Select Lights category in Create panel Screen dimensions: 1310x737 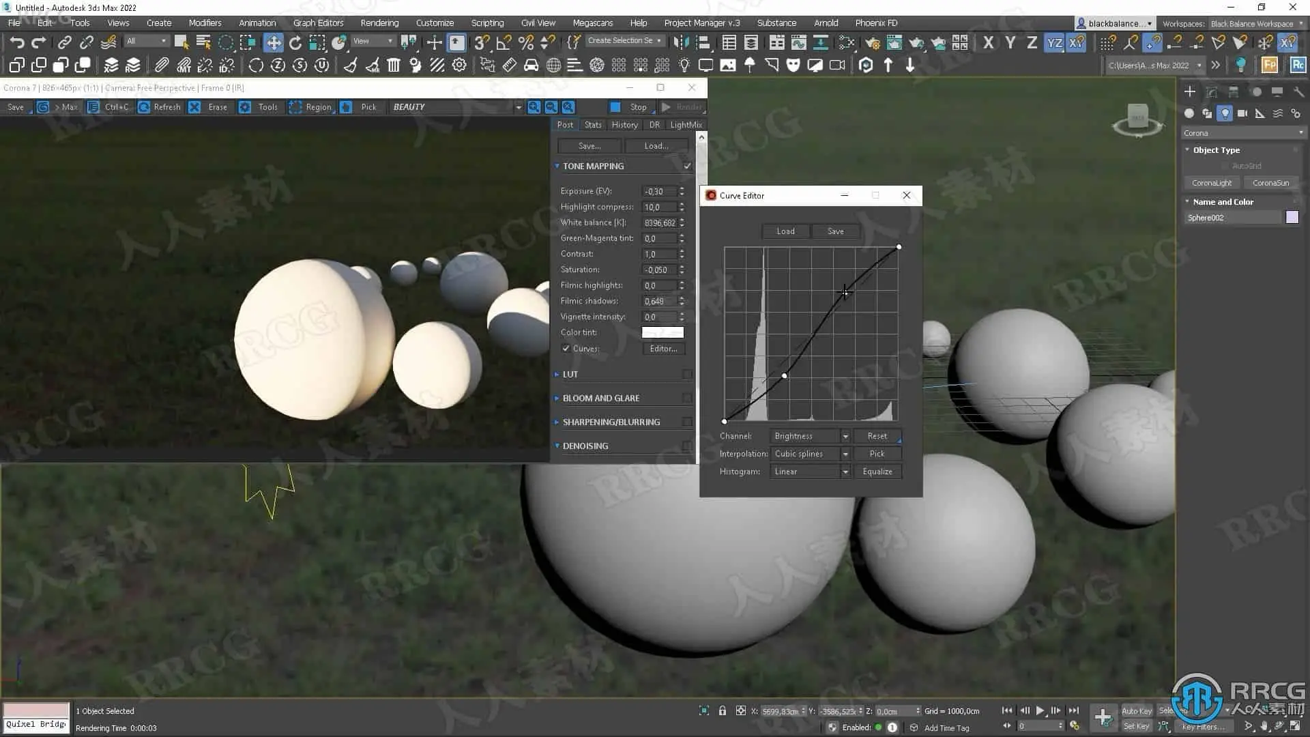click(1225, 113)
